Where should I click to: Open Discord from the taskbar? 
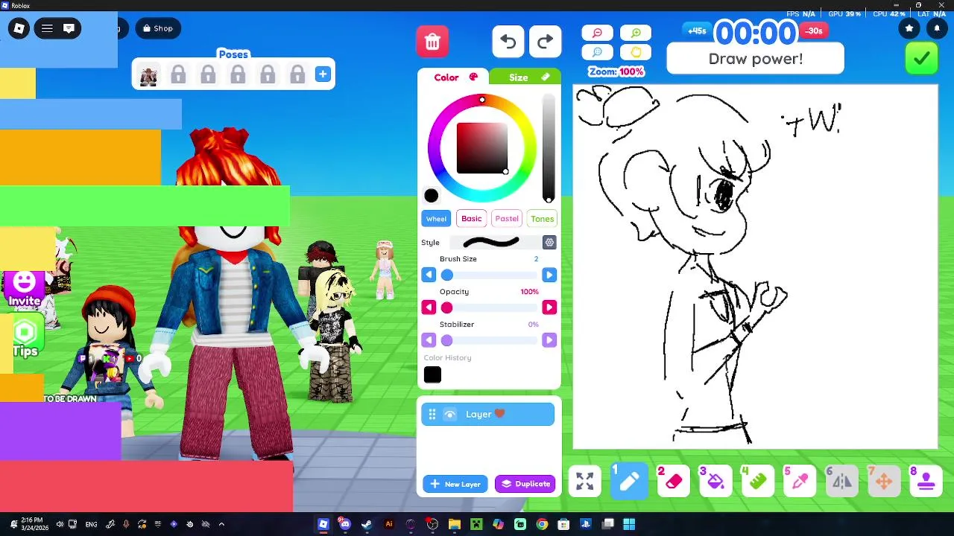[x=344, y=524]
